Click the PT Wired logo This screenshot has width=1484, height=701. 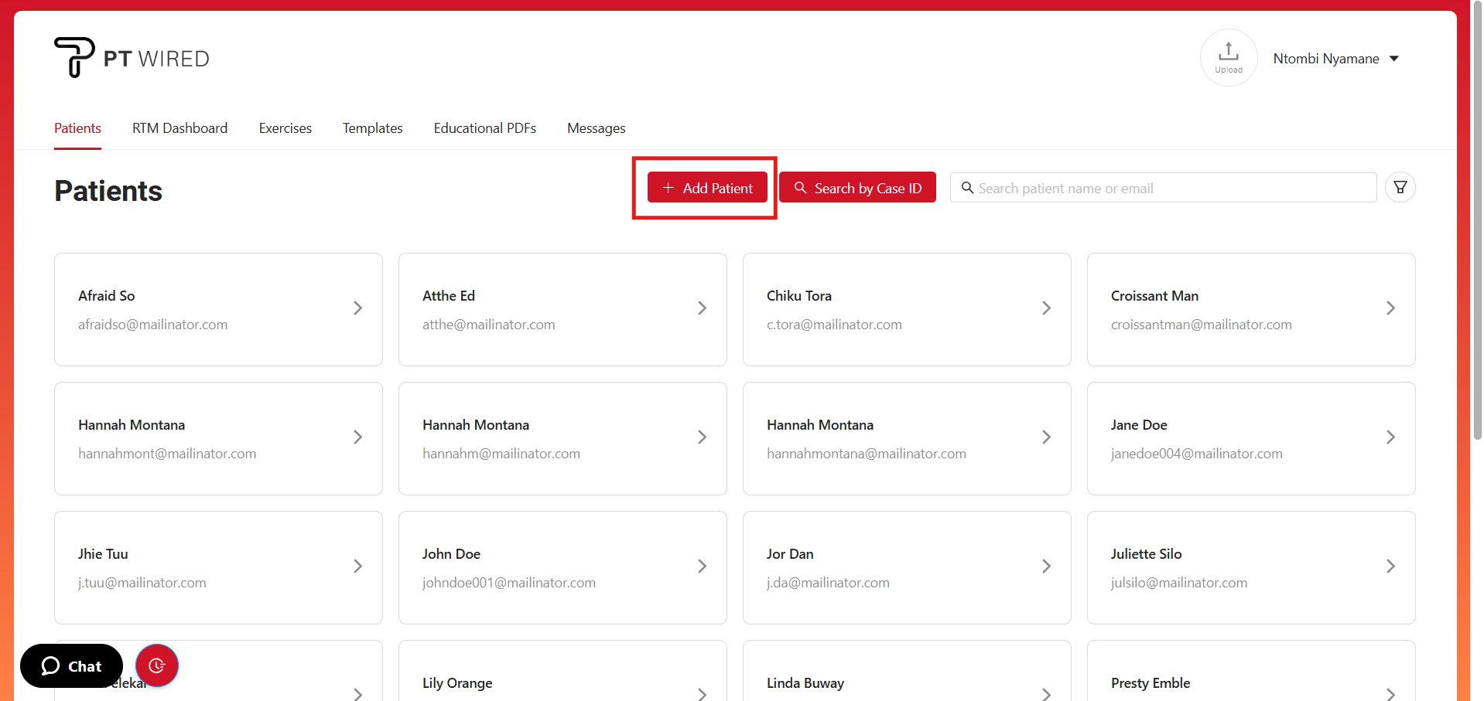click(132, 58)
